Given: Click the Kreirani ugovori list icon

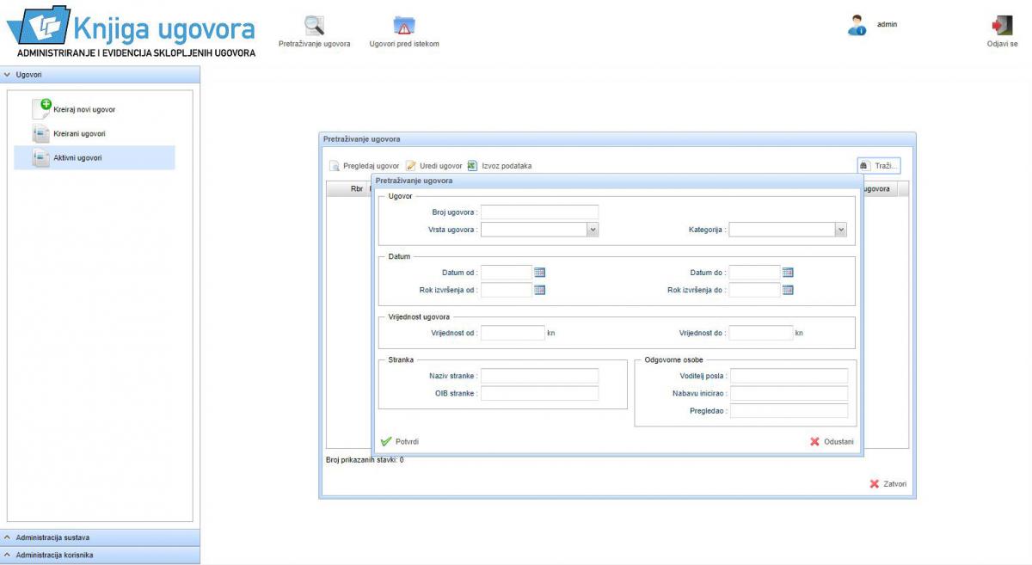Looking at the screenshot, I should (x=40, y=133).
